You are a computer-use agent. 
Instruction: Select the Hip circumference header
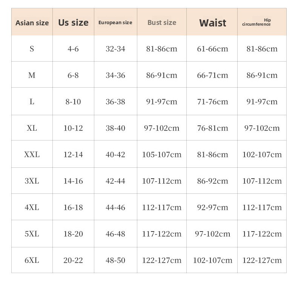[257, 22]
